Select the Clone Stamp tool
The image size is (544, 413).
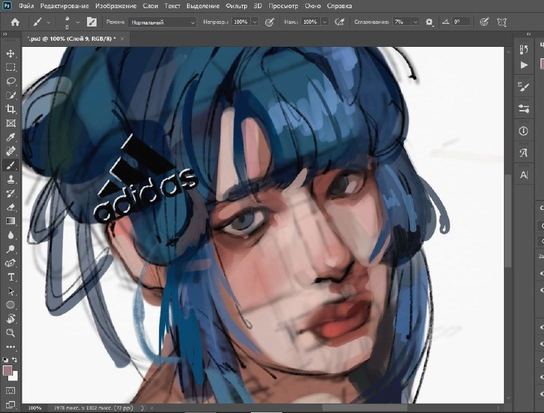click(10, 179)
